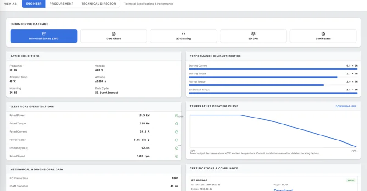Click the check icon beside Rated Speed
The image size is (367, 191).
tap(177, 157)
